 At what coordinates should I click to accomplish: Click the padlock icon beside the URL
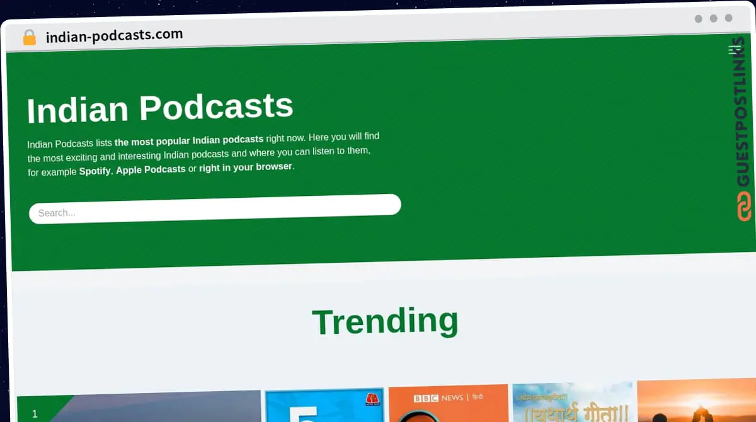pyautogui.click(x=29, y=37)
